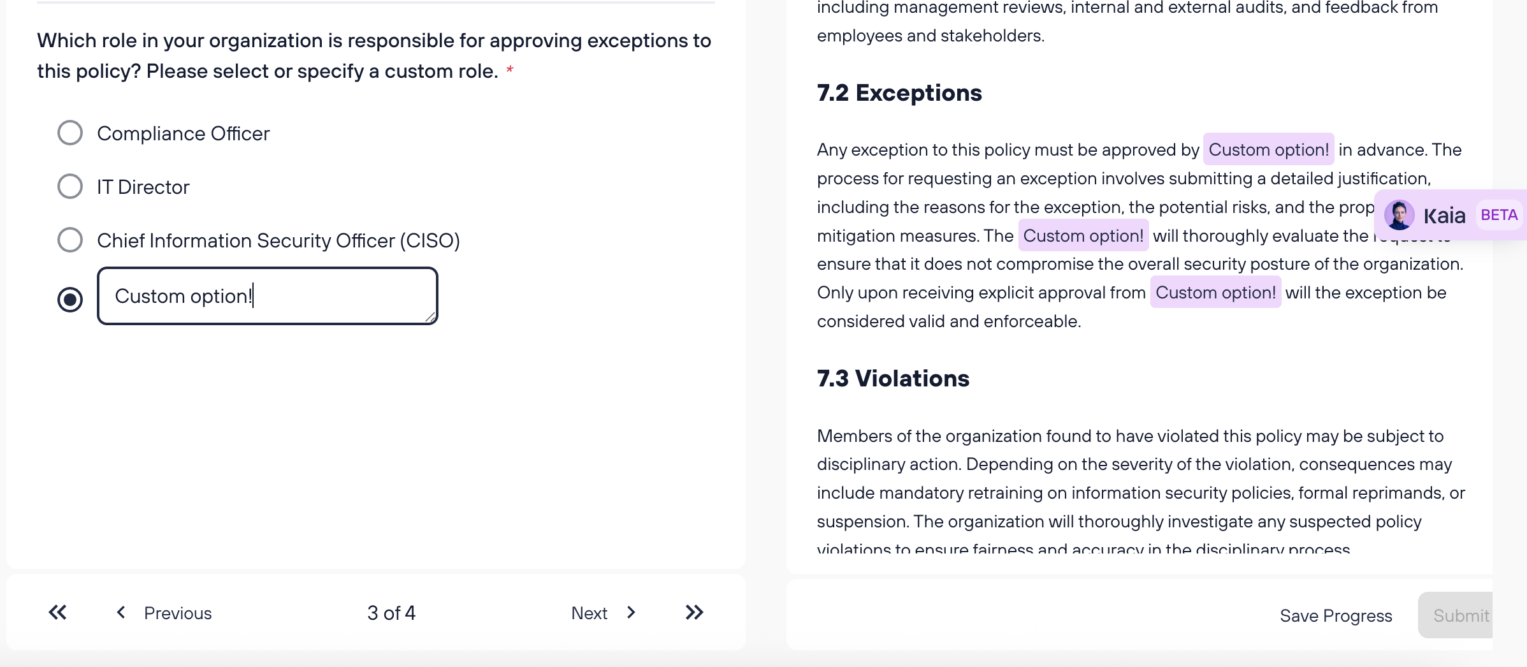Viewport: 1527px width, 667px height.
Task: Click the BETA badge next to Kaia
Action: point(1499,215)
